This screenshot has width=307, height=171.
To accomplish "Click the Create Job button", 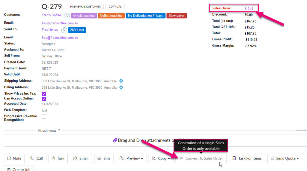I will click(x=19, y=169).
